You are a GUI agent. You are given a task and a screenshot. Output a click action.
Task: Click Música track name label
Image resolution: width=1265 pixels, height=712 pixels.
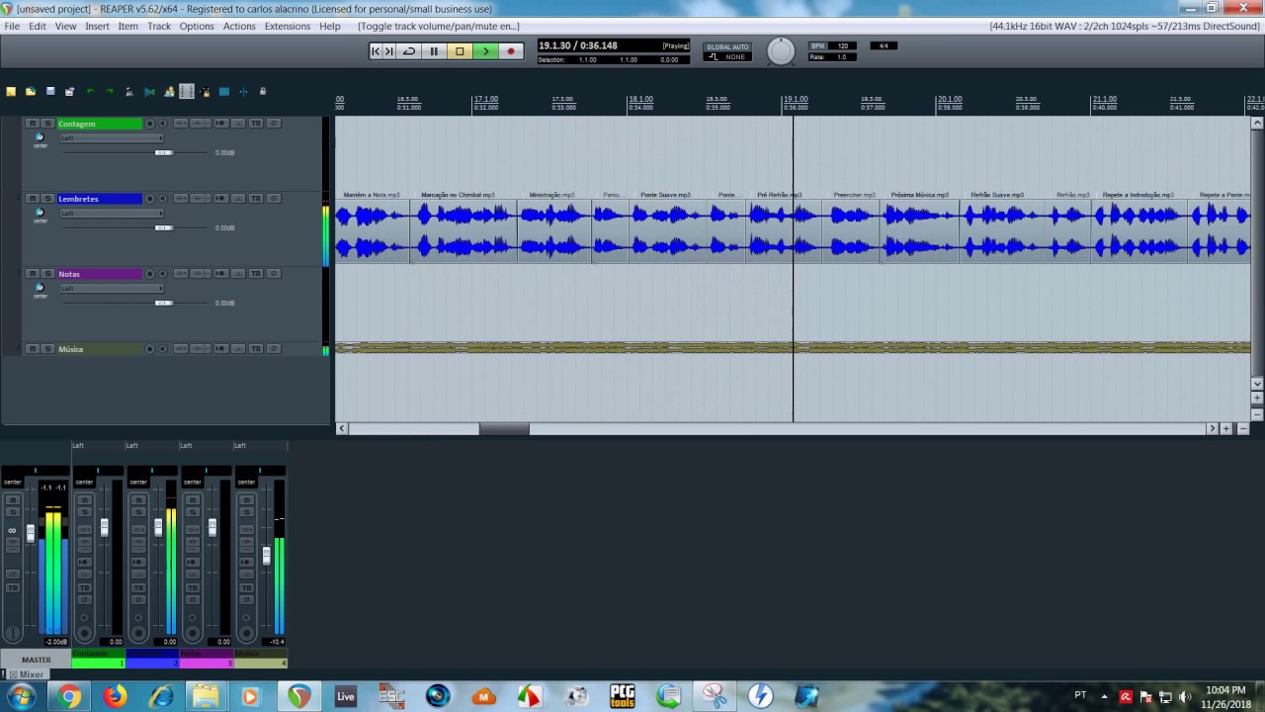[100, 349]
